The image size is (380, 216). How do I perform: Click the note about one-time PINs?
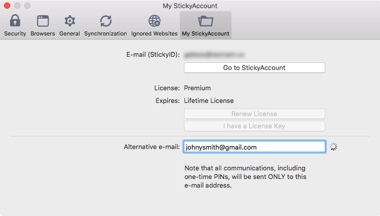pos(245,177)
